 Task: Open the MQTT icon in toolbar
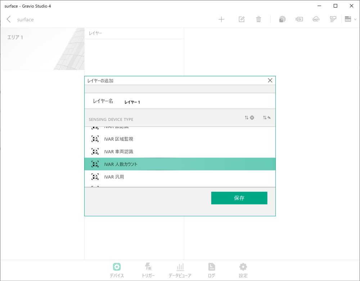(x=316, y=19)
